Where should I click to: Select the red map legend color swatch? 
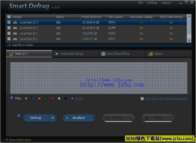tap(53, 98)
